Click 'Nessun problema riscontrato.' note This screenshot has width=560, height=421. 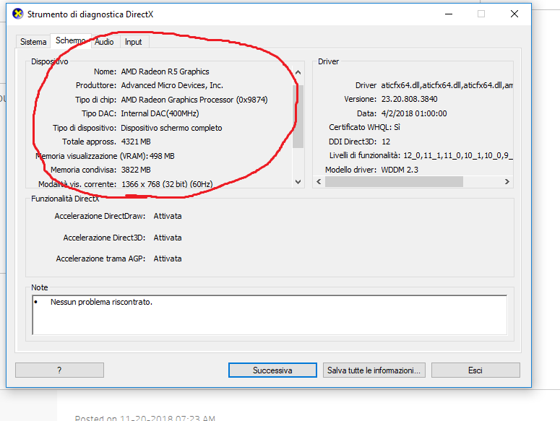click(x=101, y=302)
